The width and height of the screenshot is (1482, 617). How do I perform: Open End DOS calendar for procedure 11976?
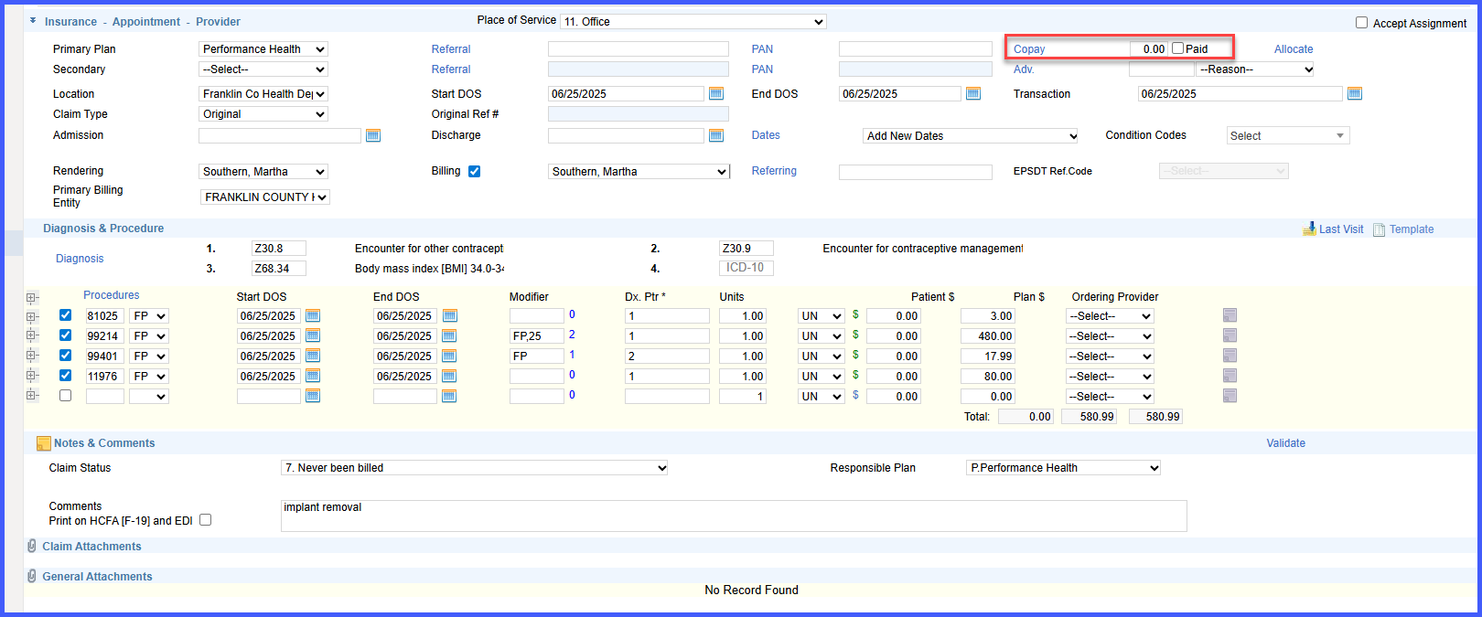(449, 376)
